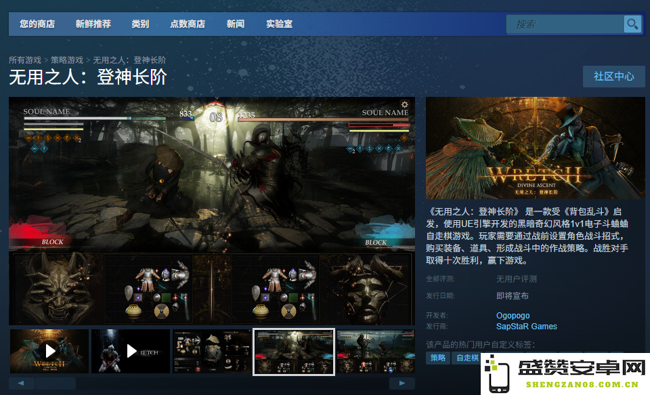The width and height of the screenshot is (650, 395).
Task: Click the main forest duel screenshot
Action: [x=212, y=211]
